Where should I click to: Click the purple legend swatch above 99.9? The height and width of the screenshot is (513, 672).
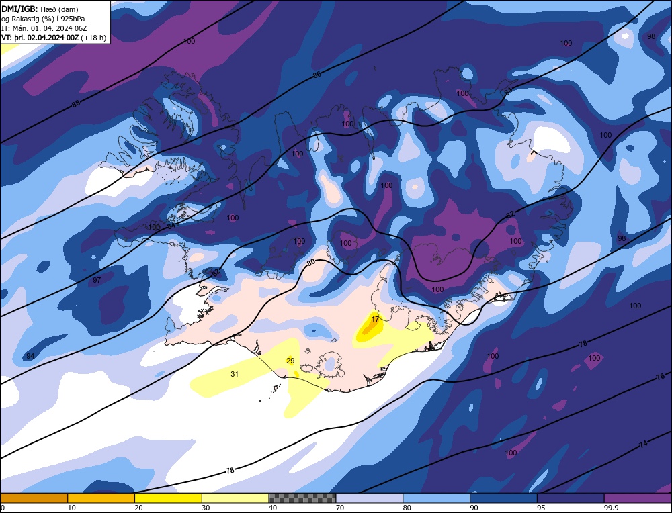tap(638, 498)
